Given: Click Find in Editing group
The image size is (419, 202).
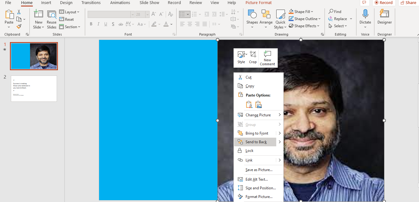Looking at the screenshot, I should [335, 12].
